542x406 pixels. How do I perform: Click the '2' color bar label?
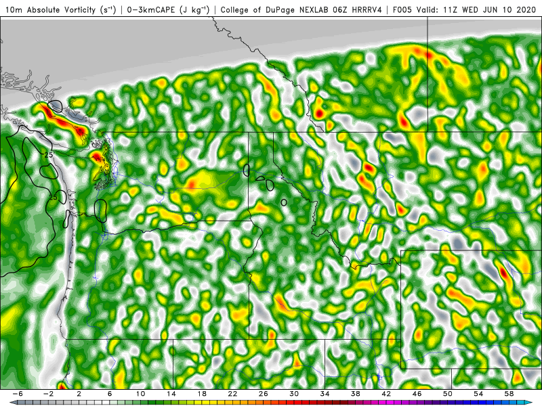[79, 394]
